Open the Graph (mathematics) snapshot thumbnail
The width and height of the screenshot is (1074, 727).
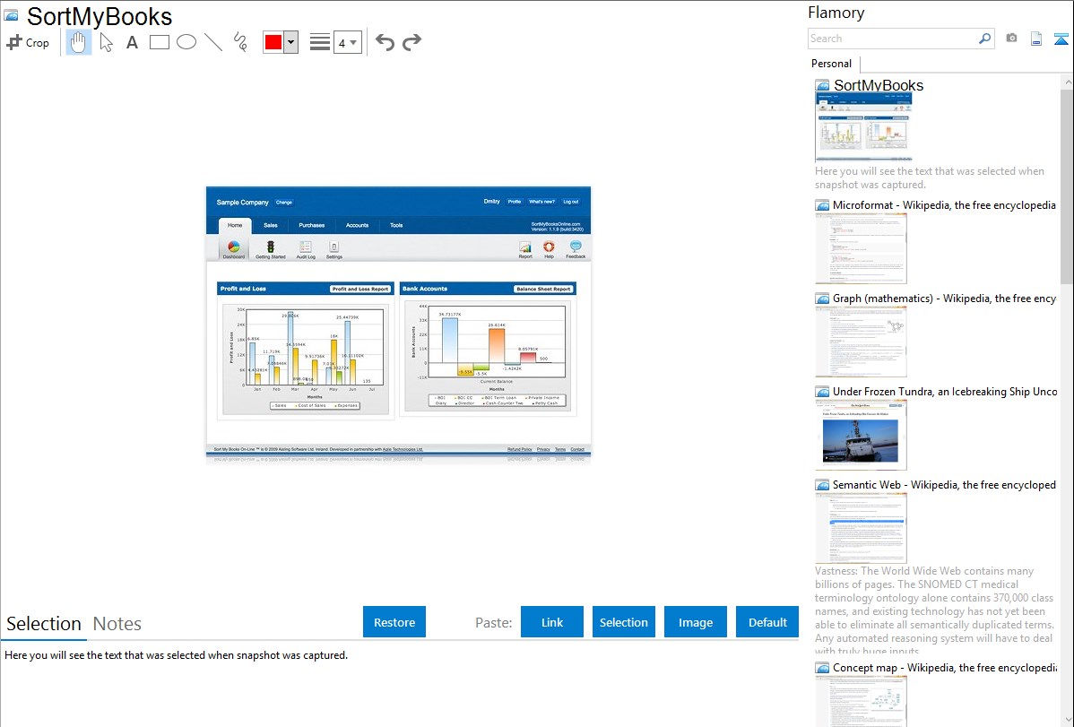861,342
